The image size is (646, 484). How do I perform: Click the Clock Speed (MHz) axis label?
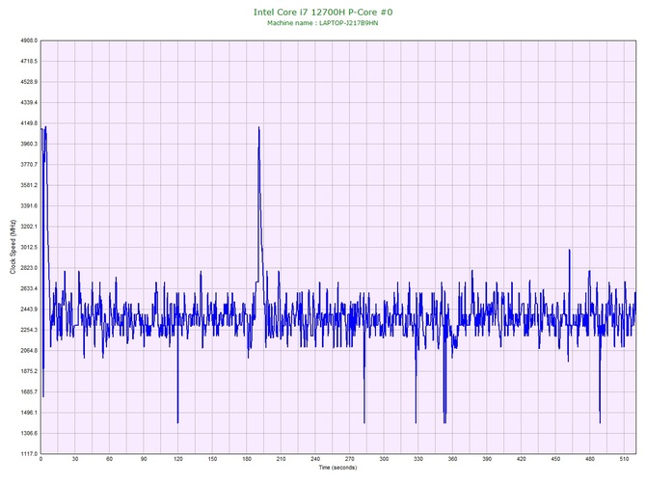pyautogui.click(x=13, y=247)
